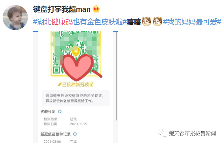Open the golden health QR code image

tap(76, 54)
